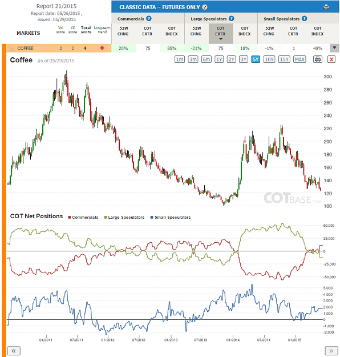Print the Coffee chart
Viewport: 340px width, 357px height.
click(x=318, y=59)
